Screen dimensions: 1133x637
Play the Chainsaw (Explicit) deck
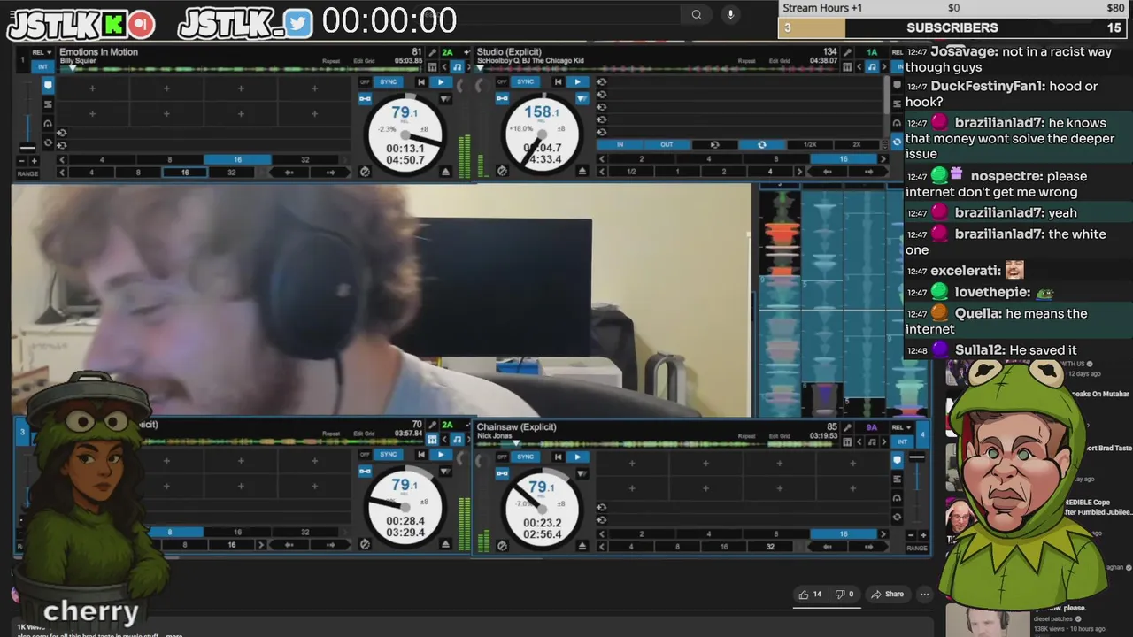coord(577,457)
